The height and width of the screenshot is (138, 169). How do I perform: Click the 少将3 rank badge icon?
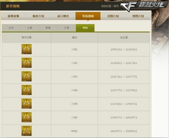[26, 76]
